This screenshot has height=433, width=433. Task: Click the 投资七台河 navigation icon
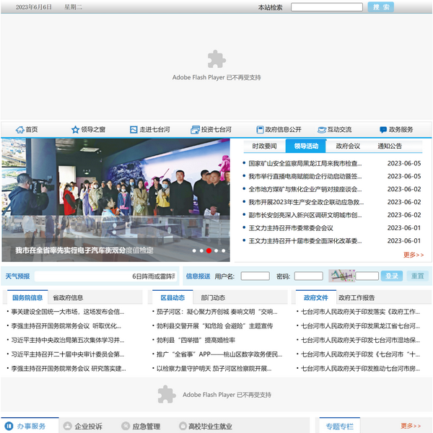195,130
